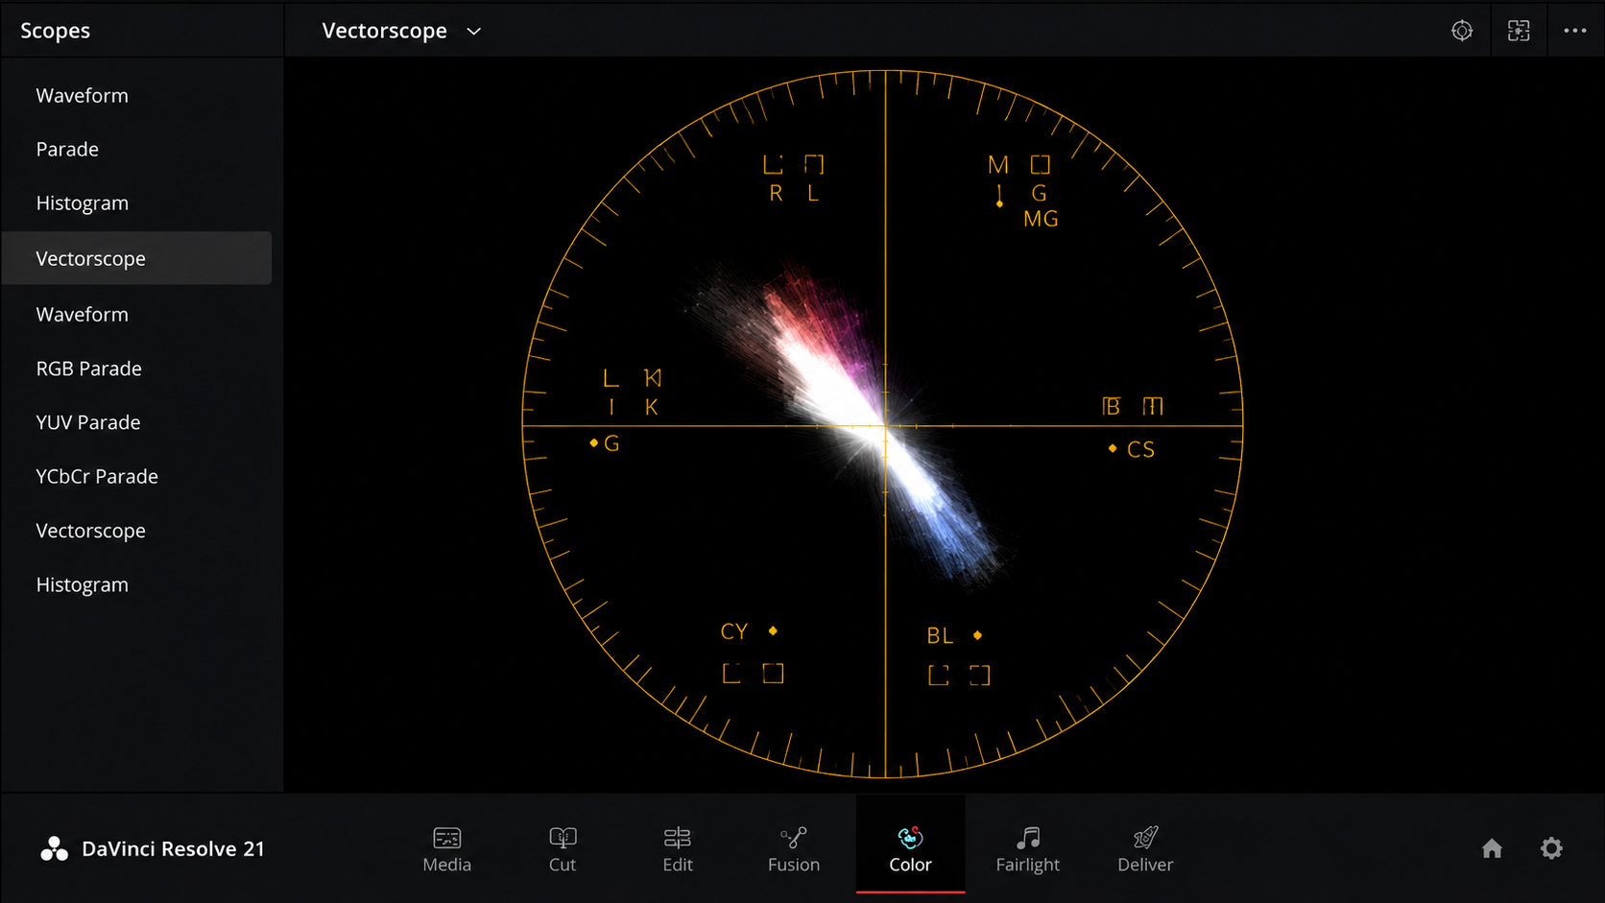Switch to the Edit page
Image resolution: width=1605 pixels, height=903 pixels.
click(x=678, y=849)
